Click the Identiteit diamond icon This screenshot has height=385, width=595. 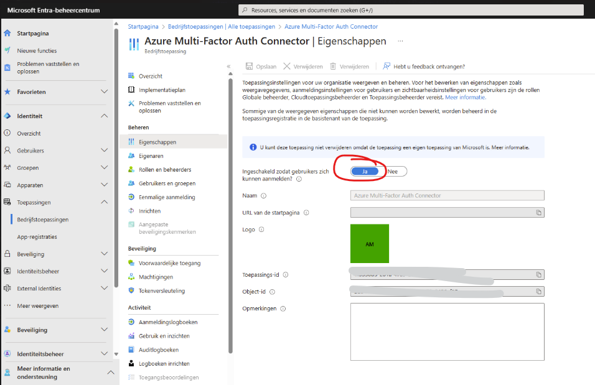7,116
